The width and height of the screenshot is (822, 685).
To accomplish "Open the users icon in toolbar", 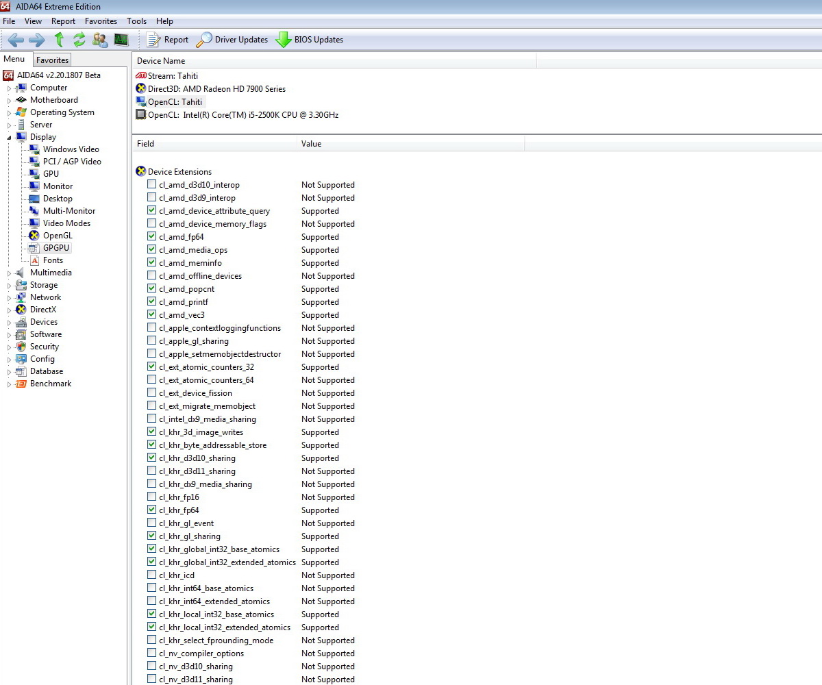I will [100, 40].
